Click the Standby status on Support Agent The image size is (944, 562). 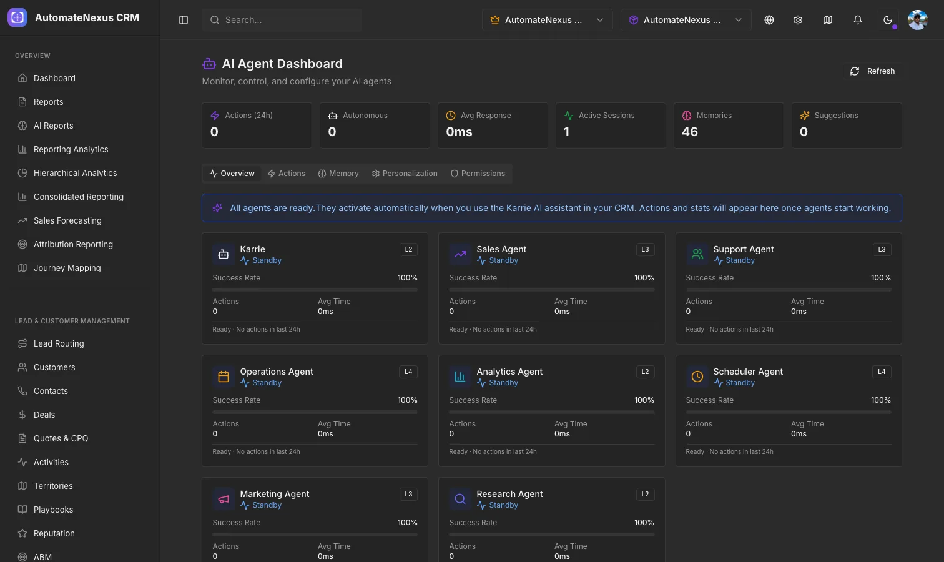[734, 260]
